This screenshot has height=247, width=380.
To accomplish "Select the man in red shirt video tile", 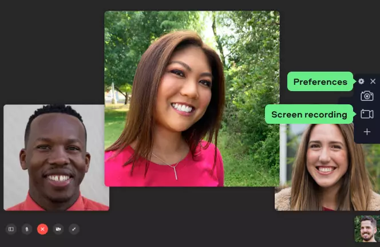I will pyautogui.click(x=56, y=158).
